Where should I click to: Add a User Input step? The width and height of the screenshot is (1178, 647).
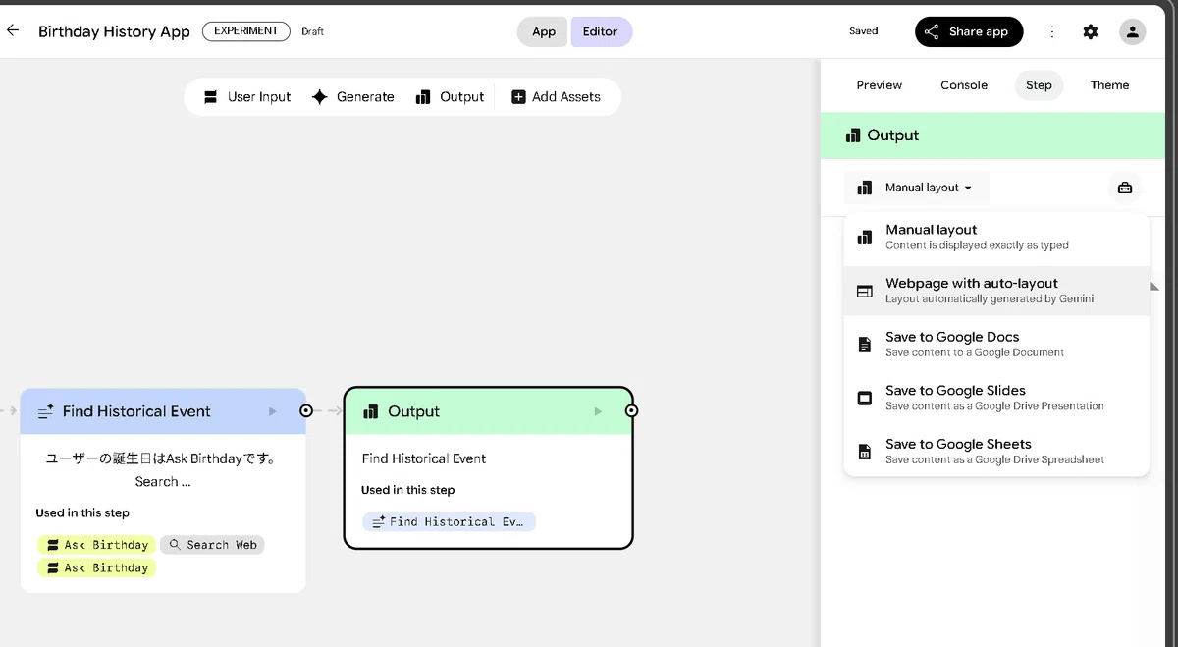coord(247,97)
